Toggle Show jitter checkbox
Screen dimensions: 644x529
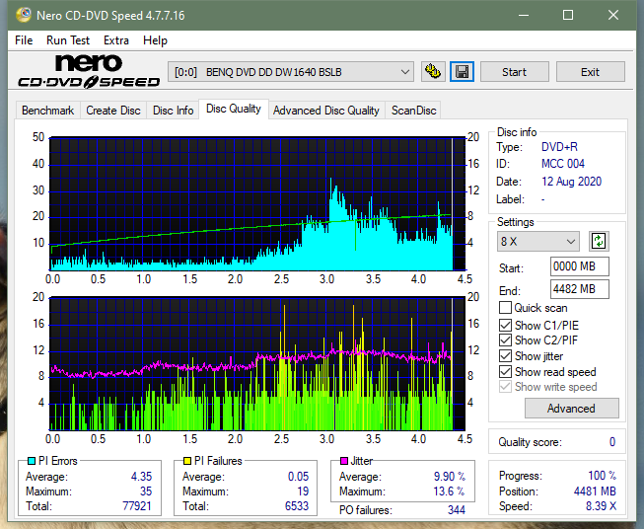point(505,356)
